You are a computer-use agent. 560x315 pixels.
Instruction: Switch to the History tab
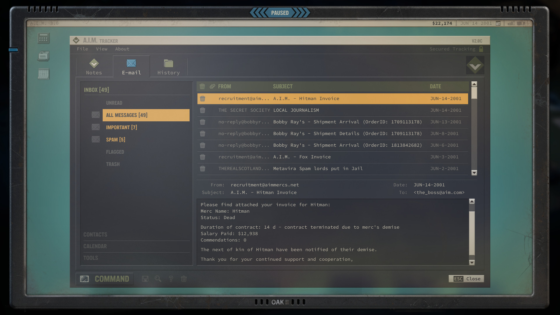pos(169,67)
